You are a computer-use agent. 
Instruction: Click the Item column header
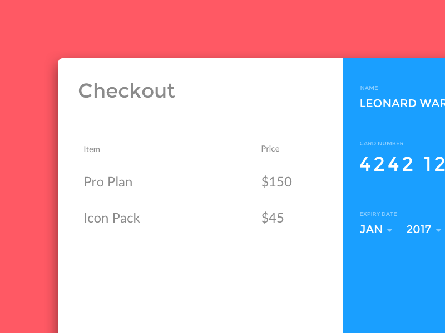pyautogui.click(x=92, y=149)
